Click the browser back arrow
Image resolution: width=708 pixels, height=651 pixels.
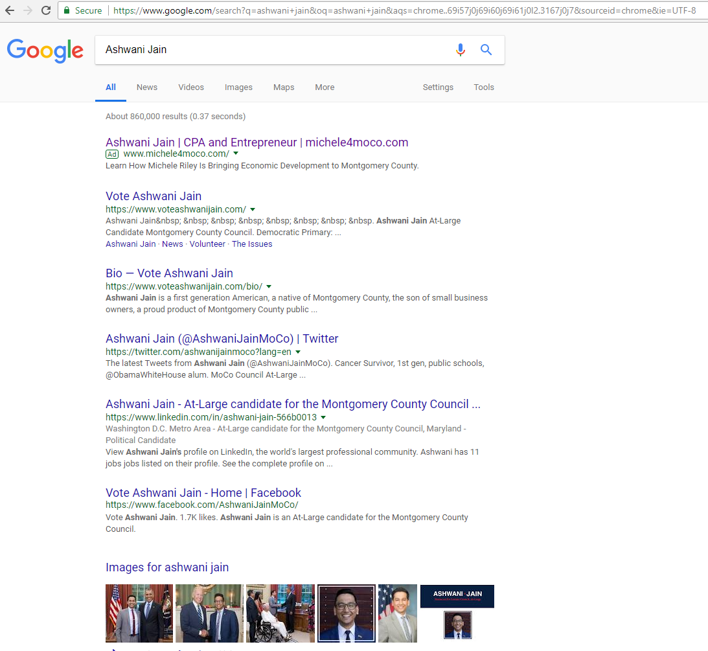10,10
